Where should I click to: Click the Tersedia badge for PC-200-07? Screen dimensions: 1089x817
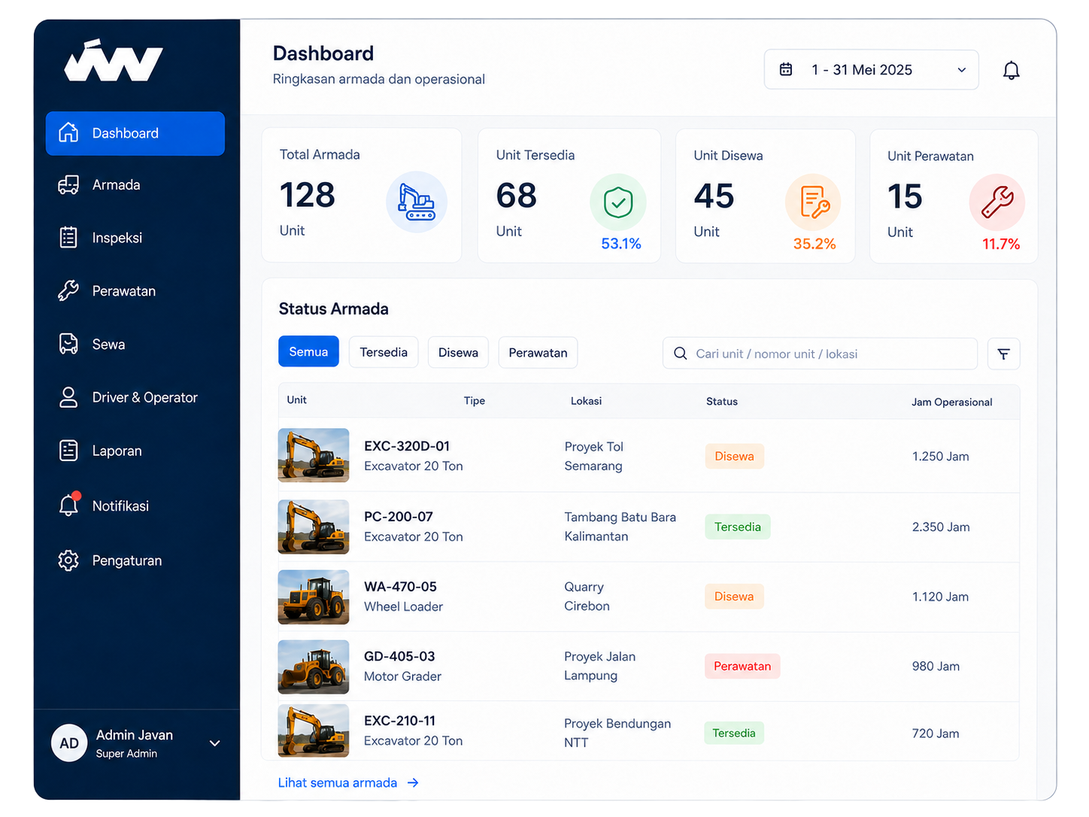coord(738,527)
